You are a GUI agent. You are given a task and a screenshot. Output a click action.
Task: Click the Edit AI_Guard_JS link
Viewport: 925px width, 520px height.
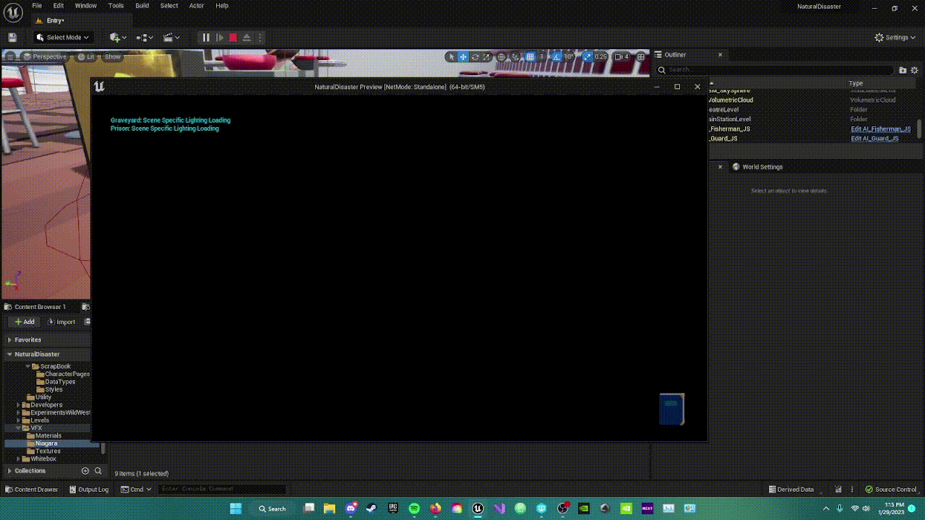point(874,138)
